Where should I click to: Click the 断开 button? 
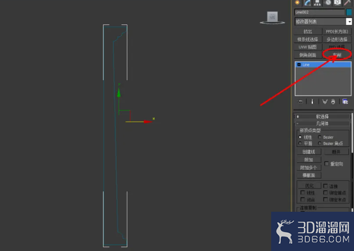(x=336, y=151)
